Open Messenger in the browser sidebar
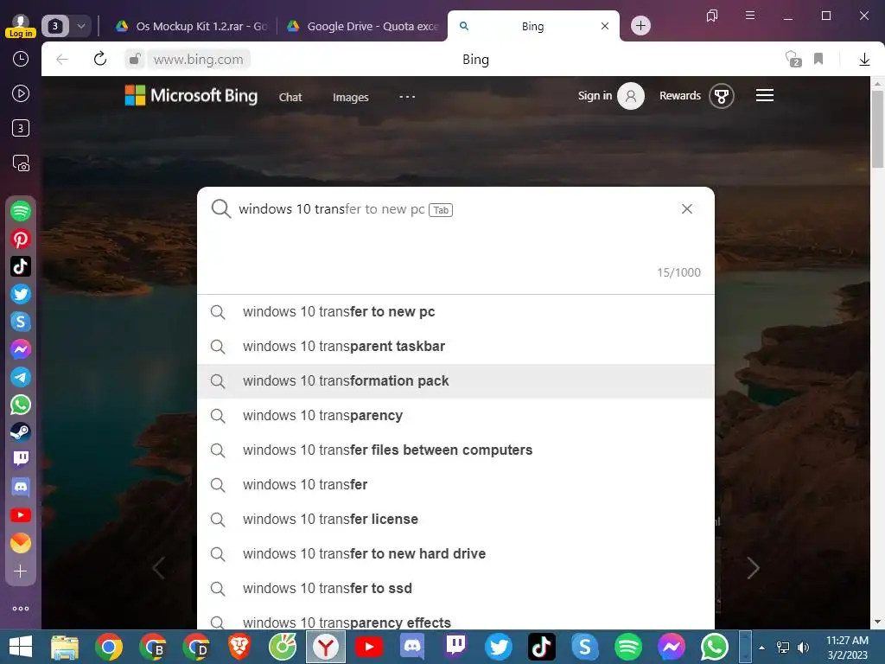 21,349
